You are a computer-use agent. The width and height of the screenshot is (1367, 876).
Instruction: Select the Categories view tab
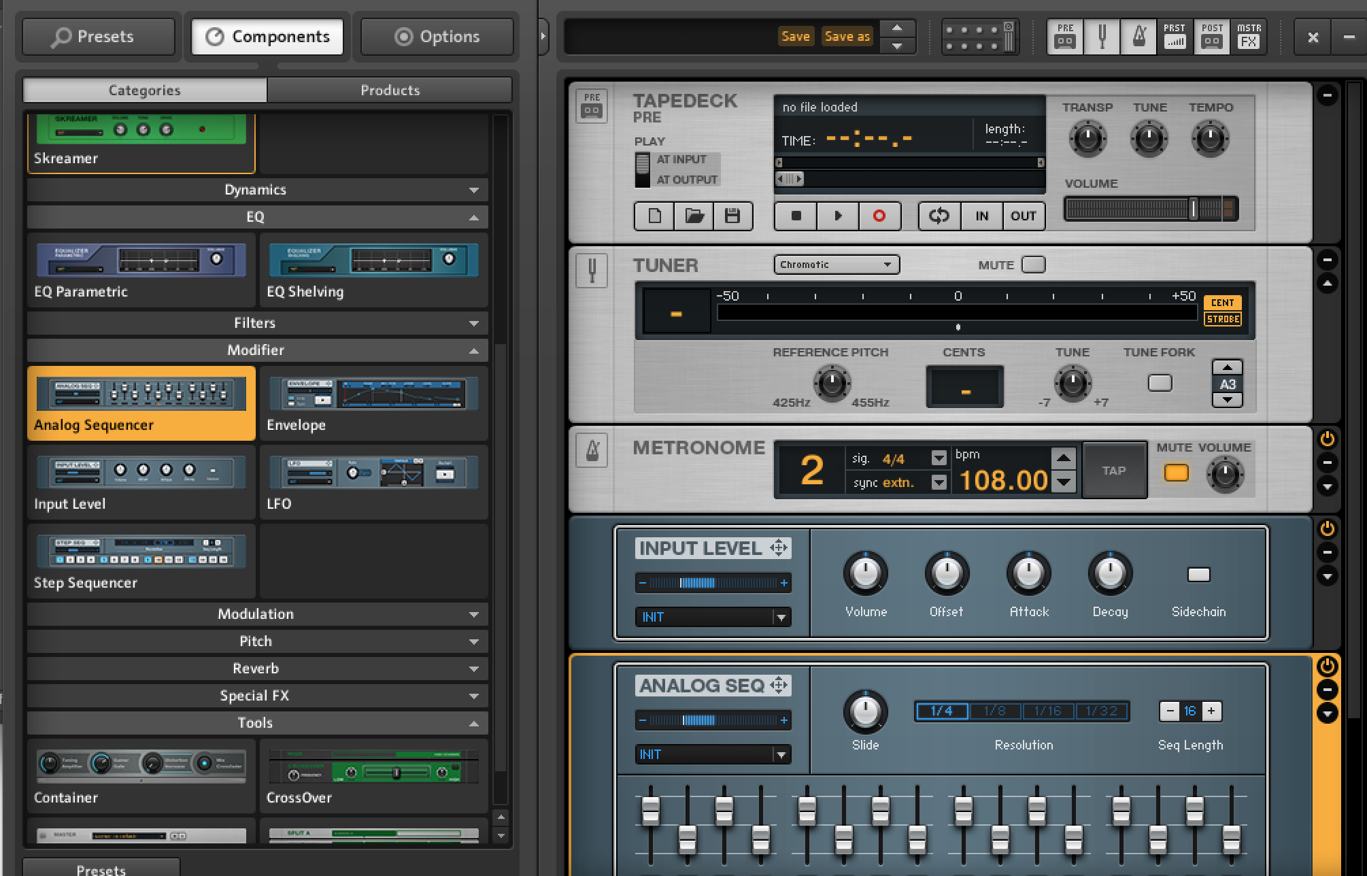[145, 90]
